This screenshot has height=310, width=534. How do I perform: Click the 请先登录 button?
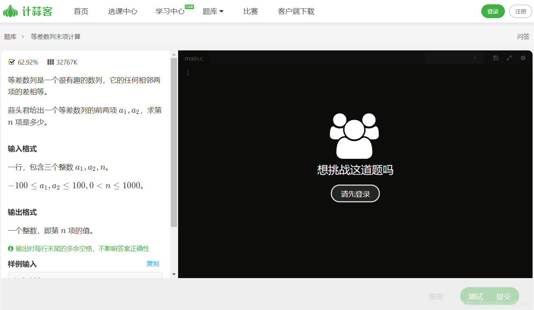(355, 194)
